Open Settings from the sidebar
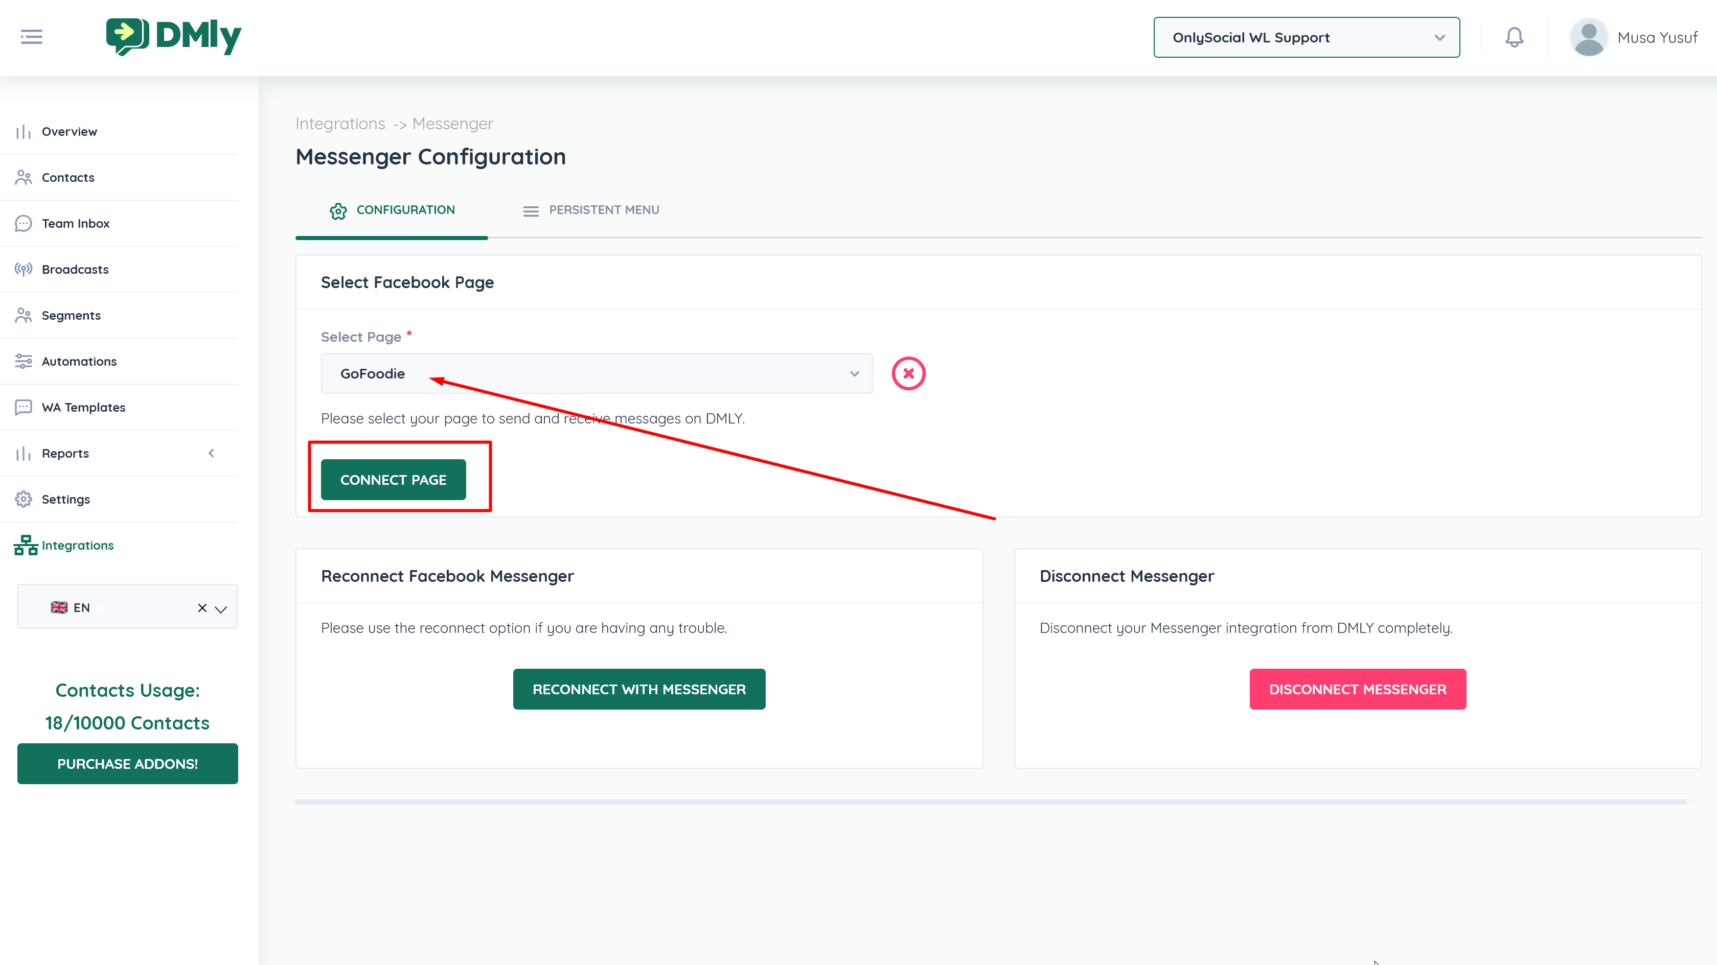The width and height of the screenshot is (1717, 965). coord(65,500)
